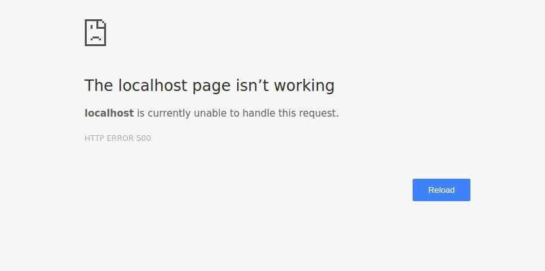Click the word "HTTP" in the error line

point(94,138)
